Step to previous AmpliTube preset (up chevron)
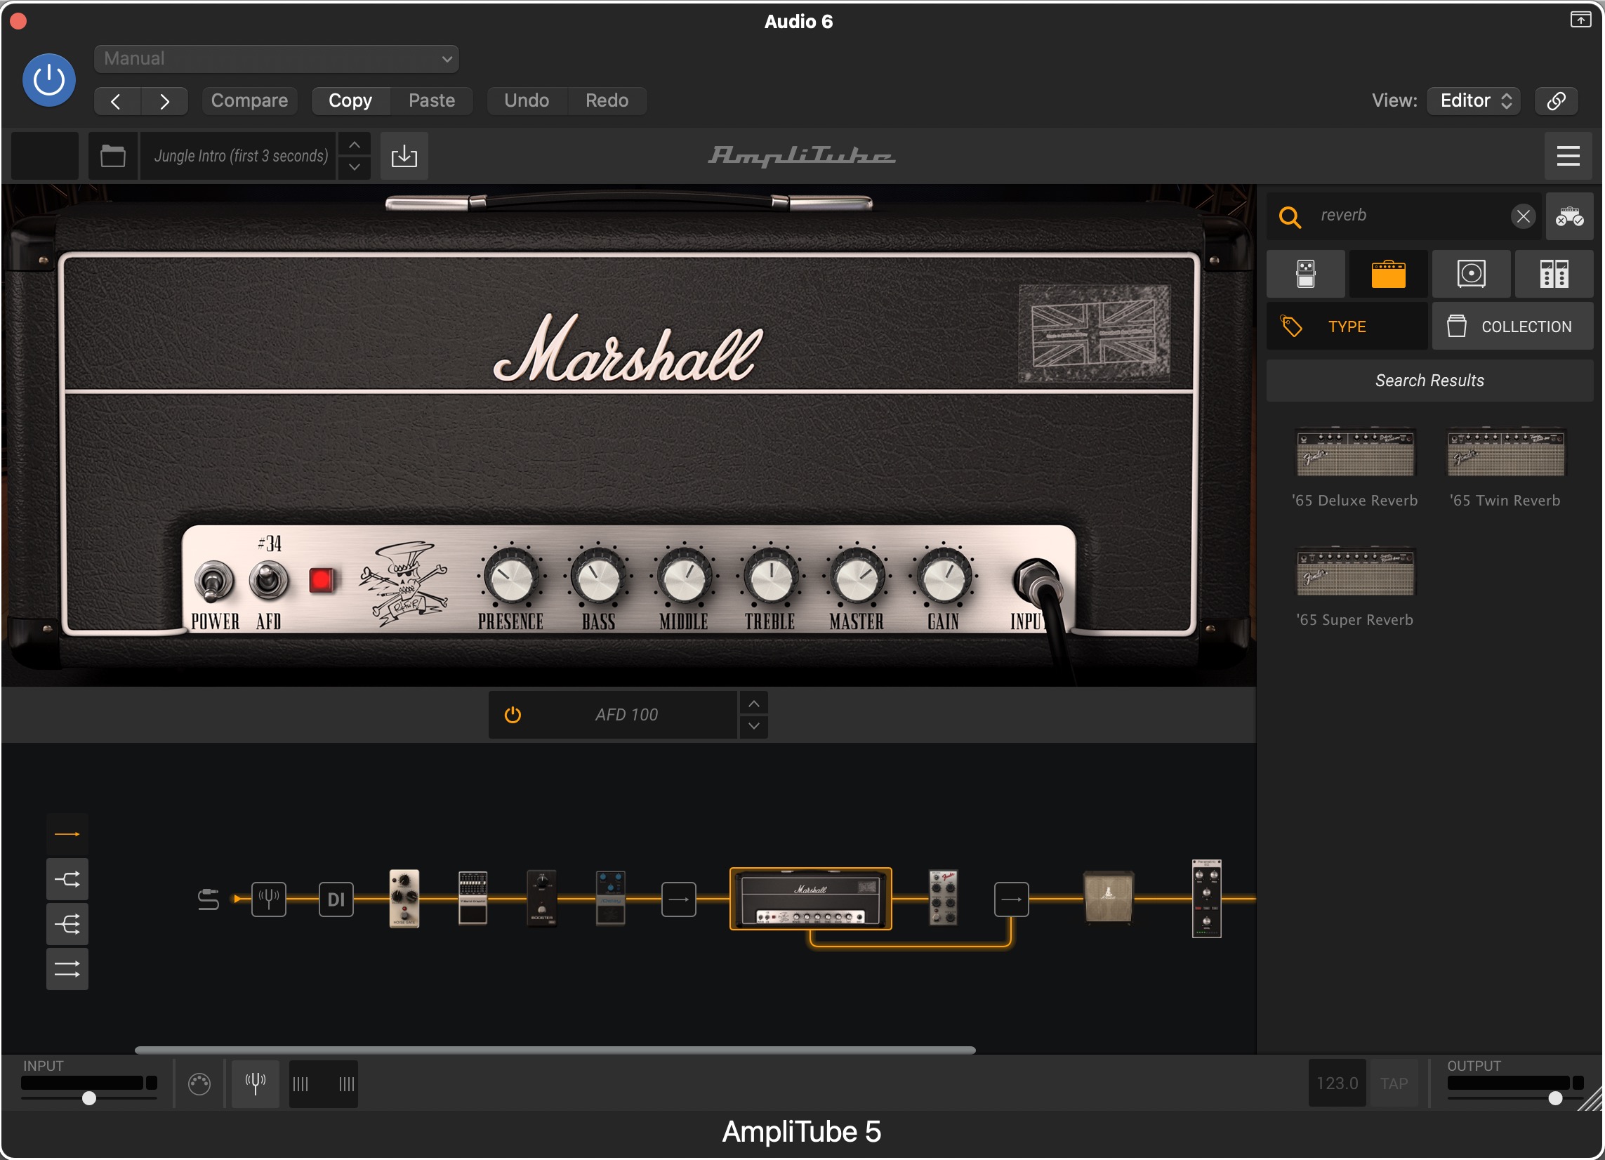 pyautogui.click(x=355, y=145)
